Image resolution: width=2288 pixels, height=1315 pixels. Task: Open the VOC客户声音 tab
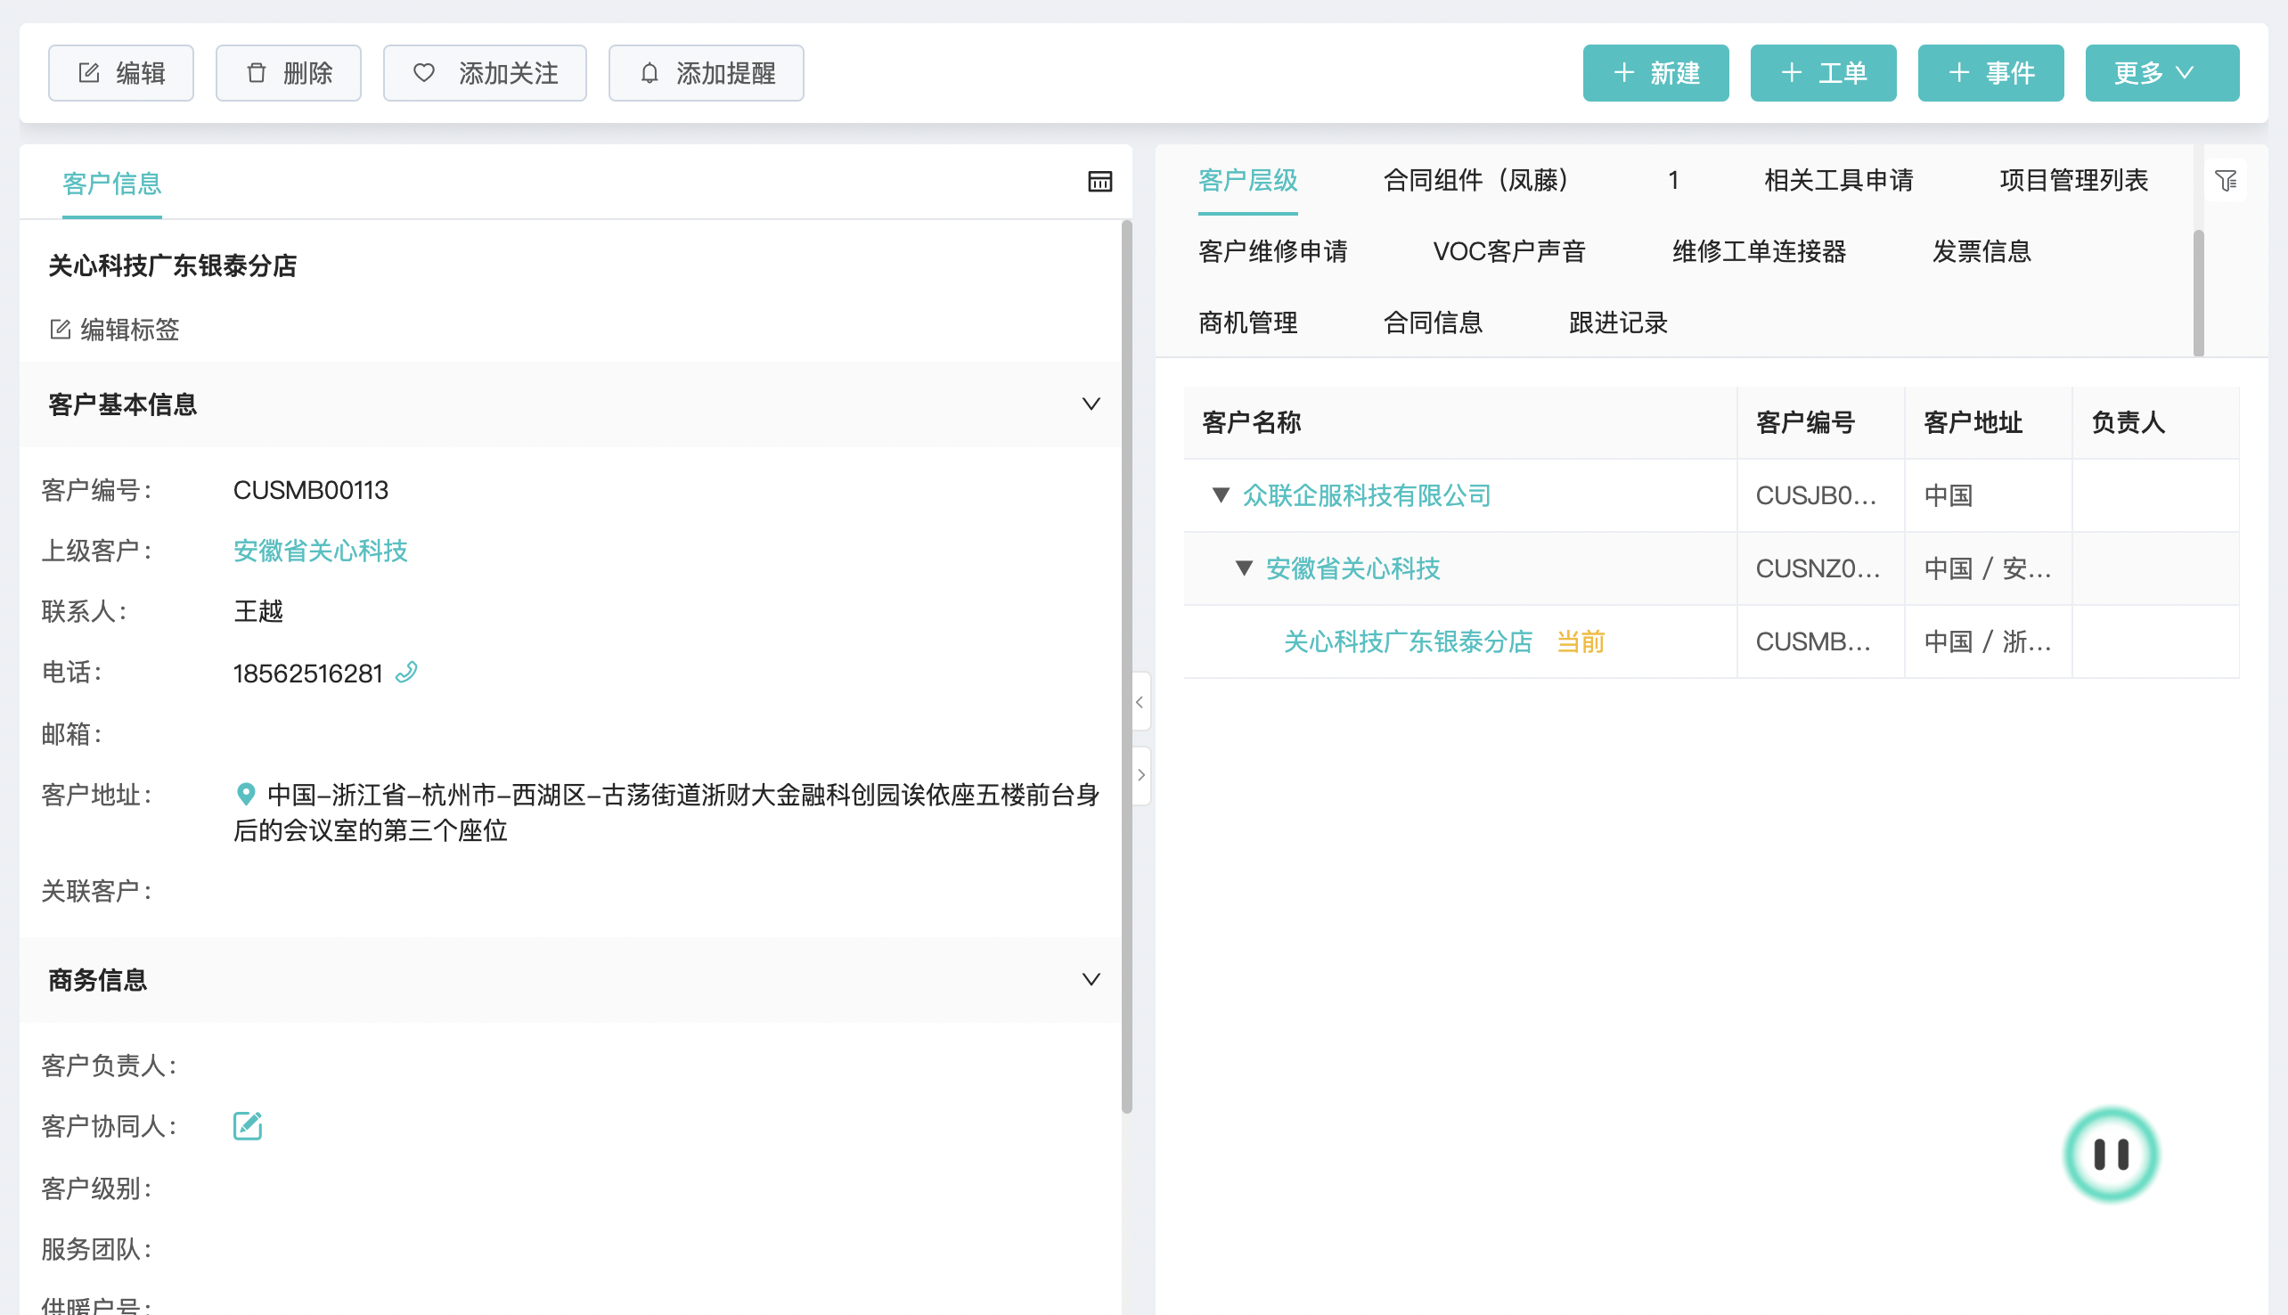pyautogui.click(x=1508, y=252)
